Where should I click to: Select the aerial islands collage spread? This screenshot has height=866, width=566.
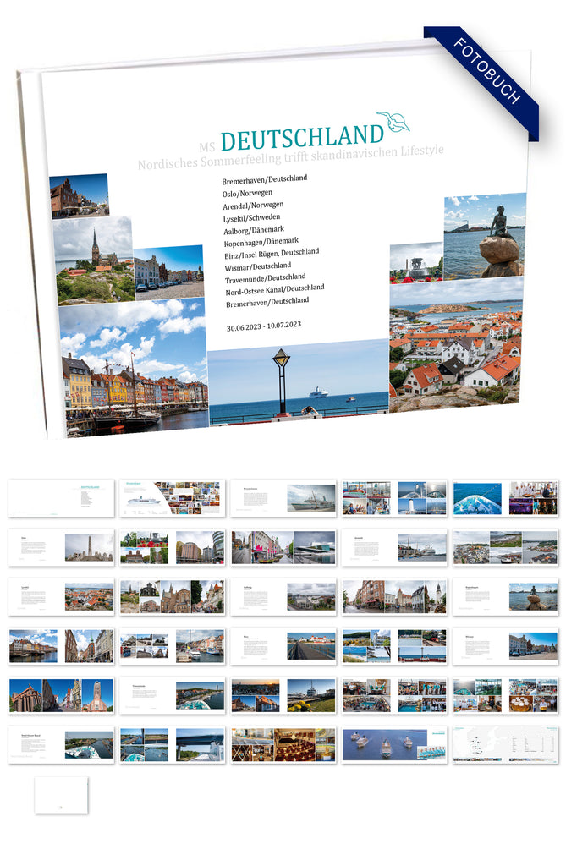coord(506,547)
